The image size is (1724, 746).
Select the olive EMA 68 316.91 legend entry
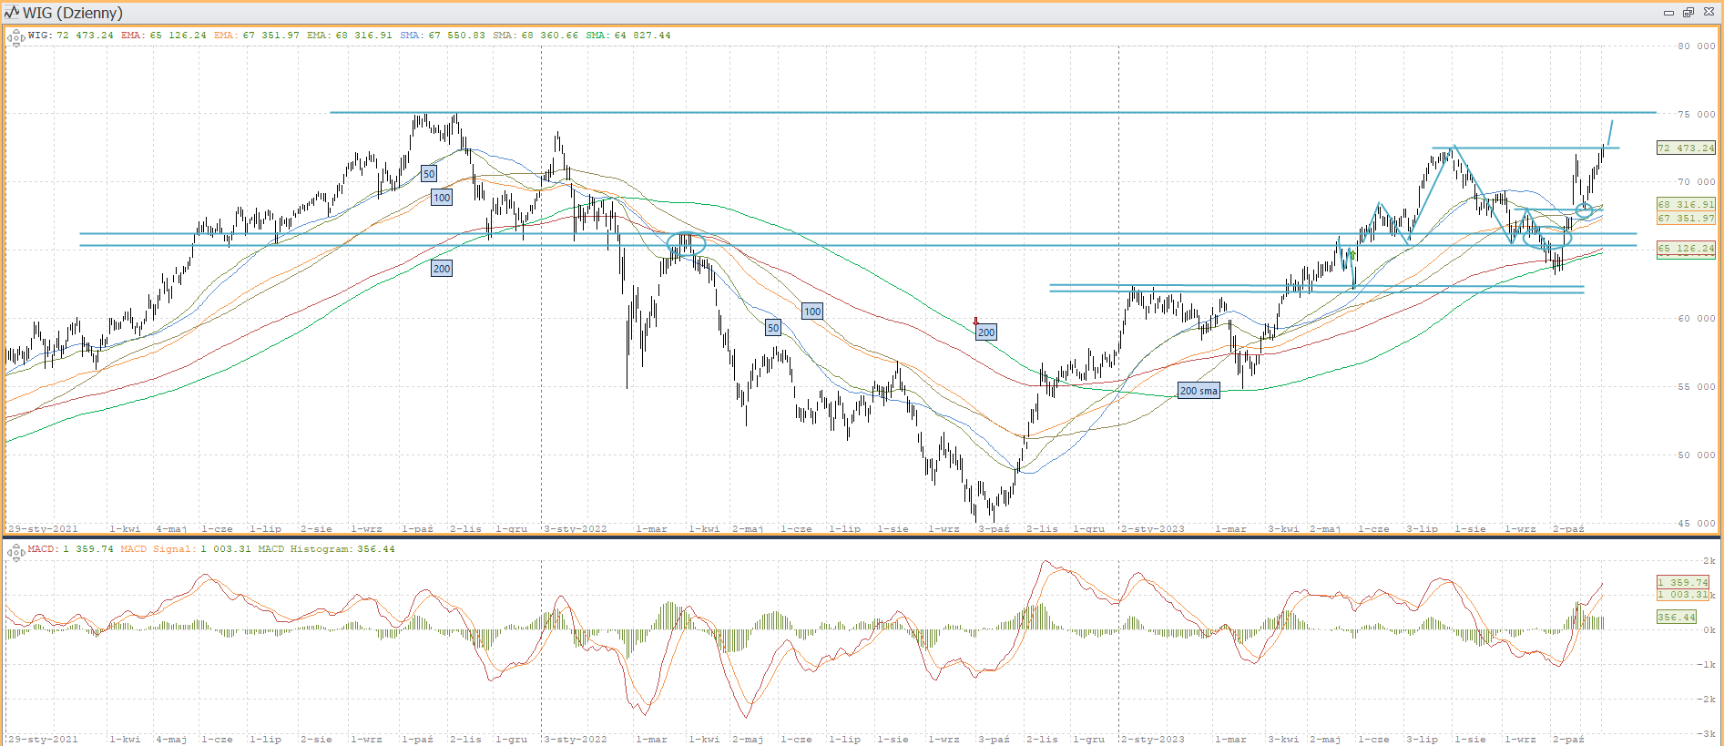click(x=349, y=36)
